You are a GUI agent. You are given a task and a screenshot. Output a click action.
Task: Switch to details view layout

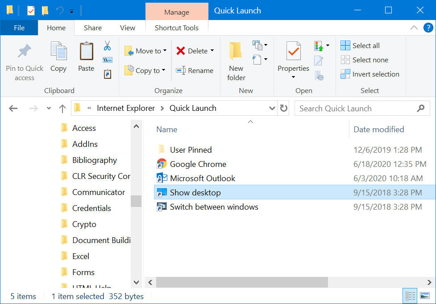pyautogui.click(x=410, y=296)
